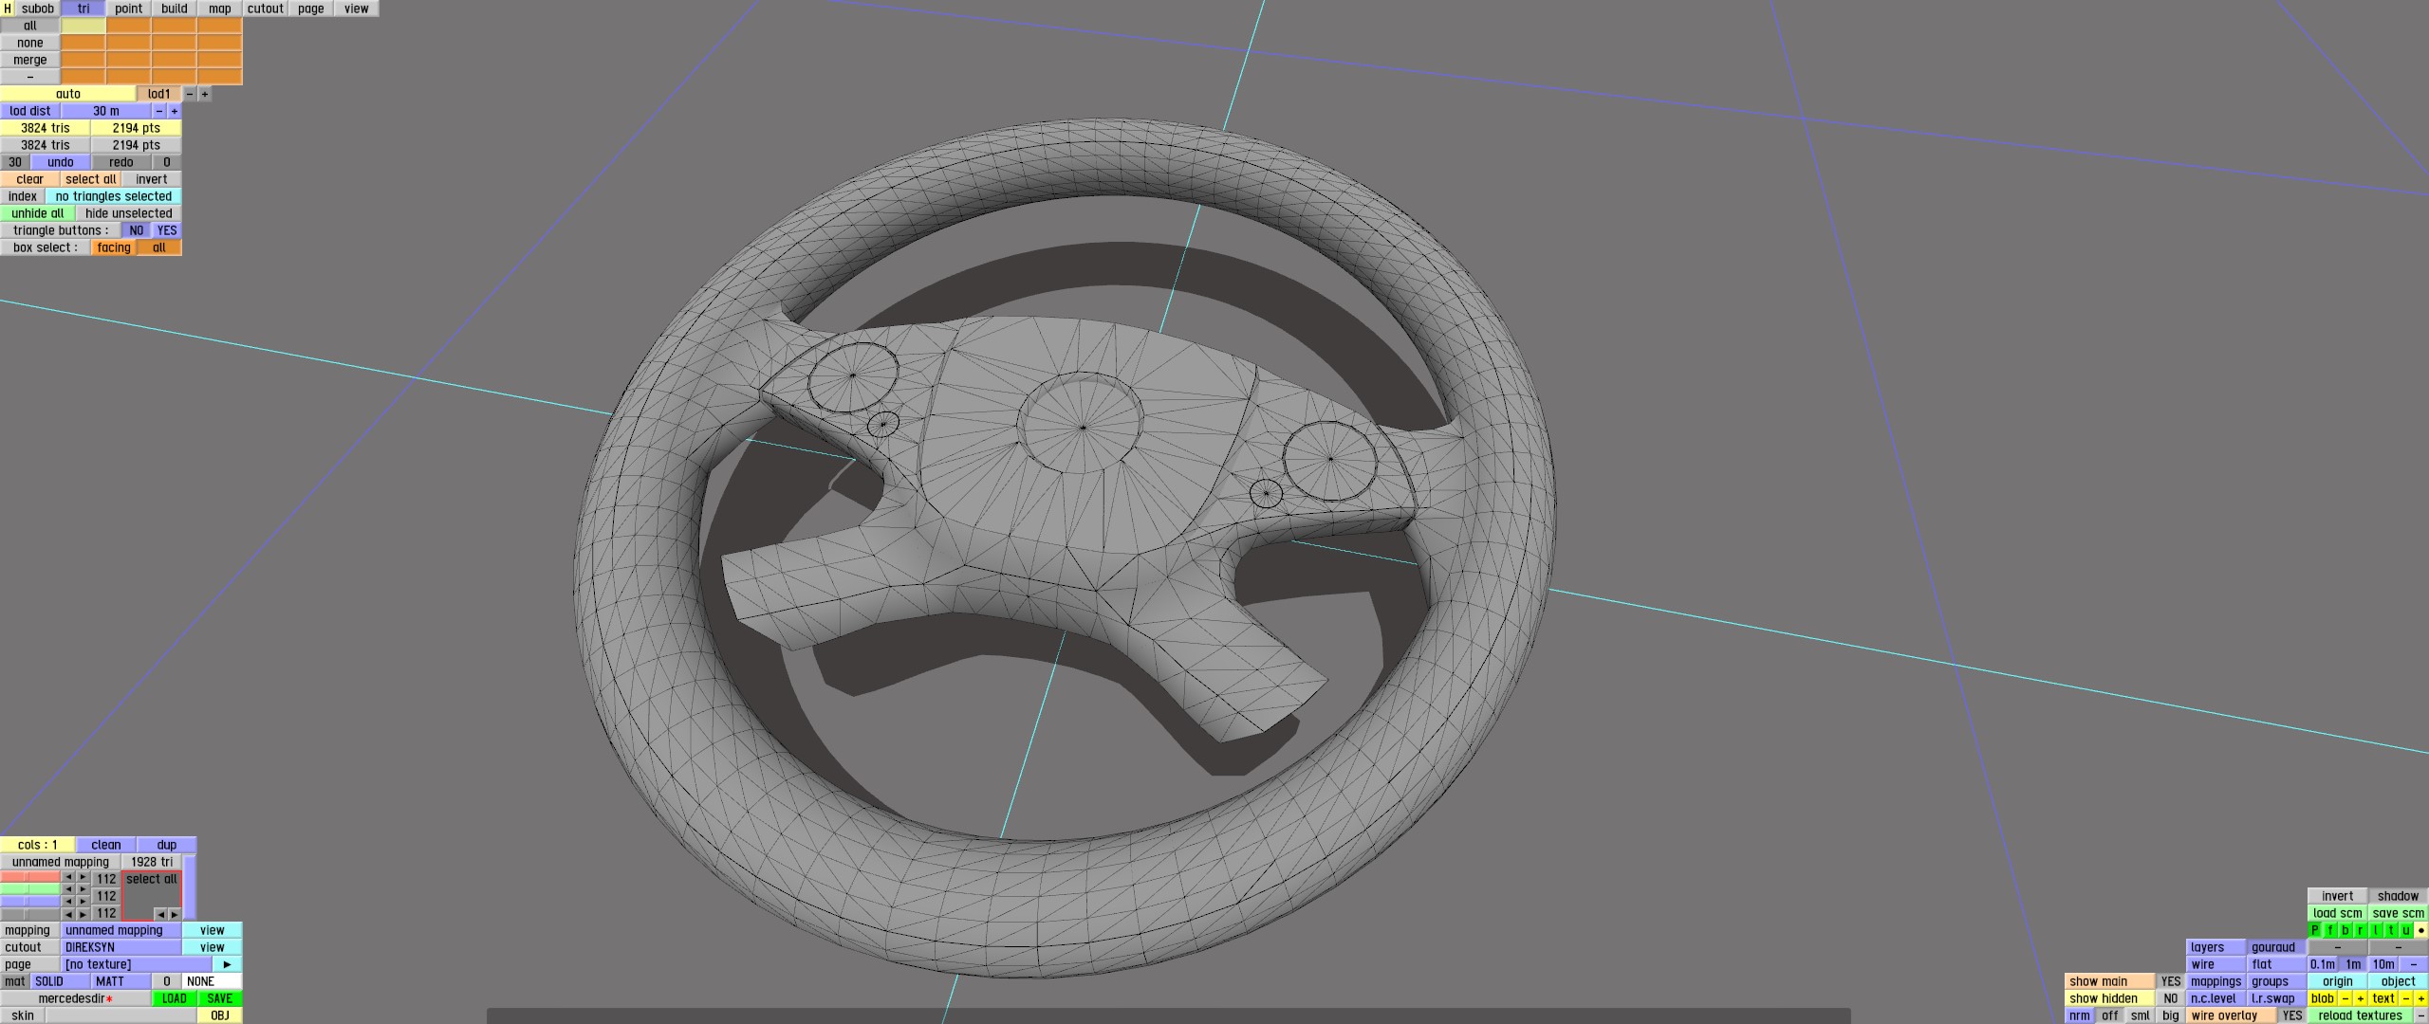Click the mercedesdir filename field

coord(76,998)
